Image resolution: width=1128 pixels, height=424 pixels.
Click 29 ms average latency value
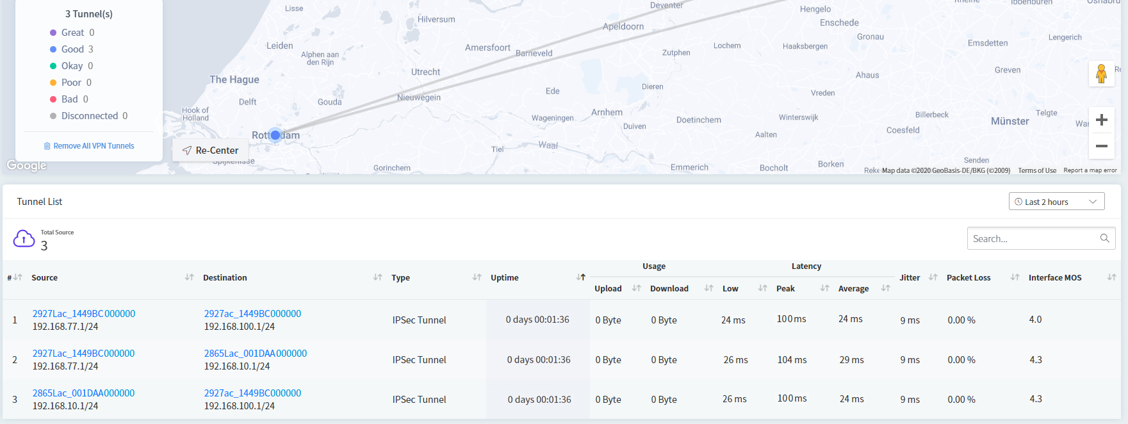[852, 360]
